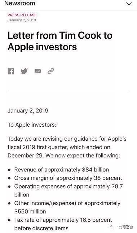Click the PRESS RELEASE label
The width and height of the screenshot is (137, 233).
coord(22,15)
